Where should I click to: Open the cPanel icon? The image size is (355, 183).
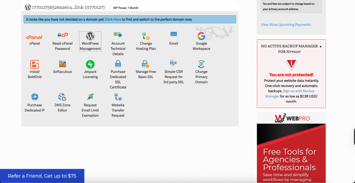(x=34, y=37)
